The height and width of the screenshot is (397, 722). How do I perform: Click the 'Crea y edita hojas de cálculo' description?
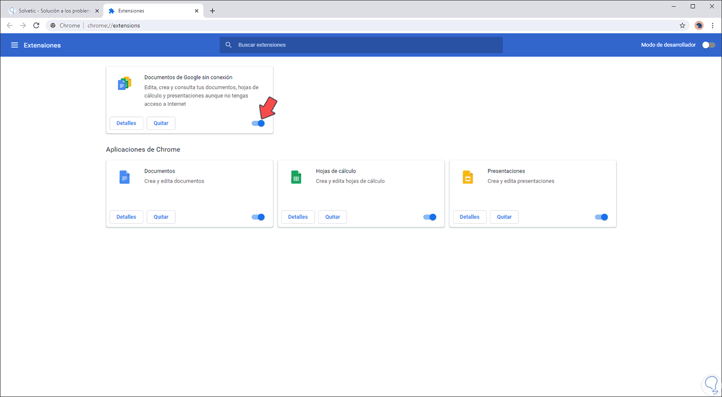(350, 181)
